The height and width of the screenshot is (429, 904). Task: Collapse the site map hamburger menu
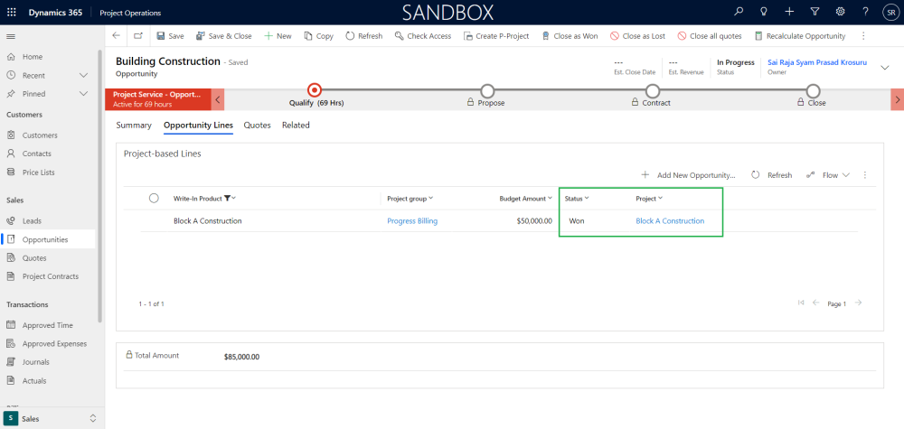pos(10,36)
